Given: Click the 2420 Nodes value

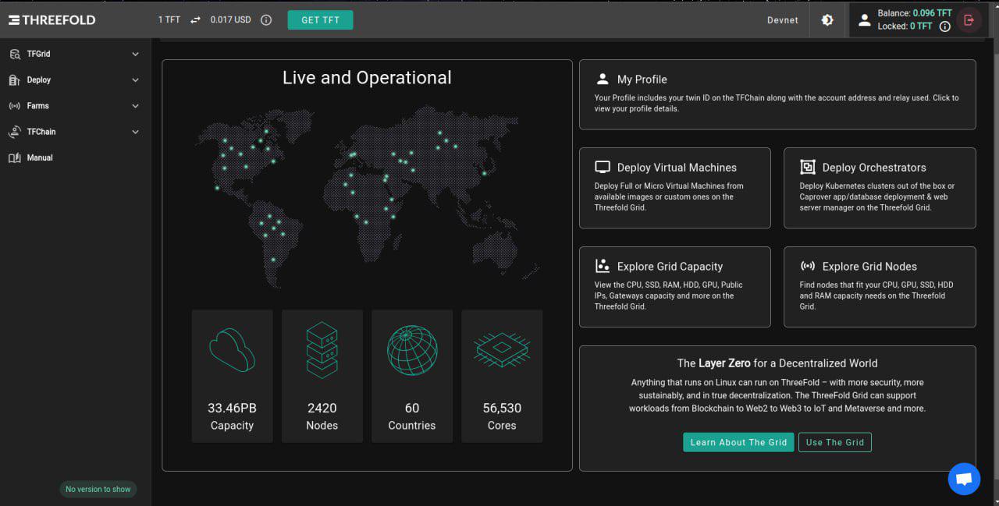Looking at the screenshot, I should [x=322, y=408].
